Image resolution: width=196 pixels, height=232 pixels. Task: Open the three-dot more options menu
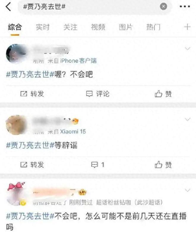pyautogui.click(x=185, y=6)
